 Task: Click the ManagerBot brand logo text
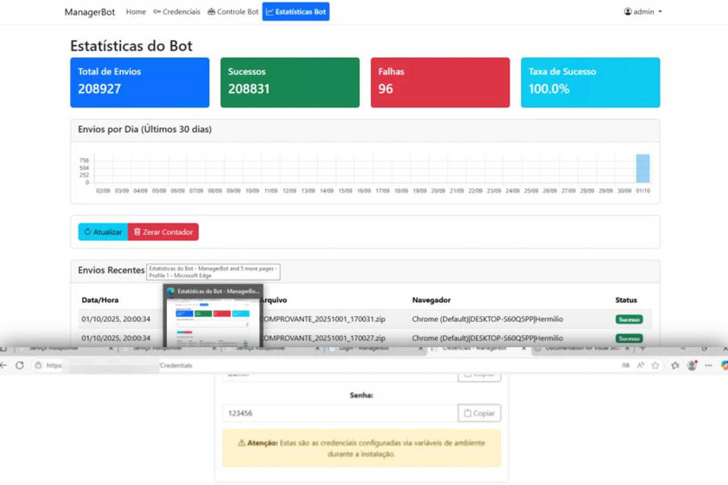90,12
